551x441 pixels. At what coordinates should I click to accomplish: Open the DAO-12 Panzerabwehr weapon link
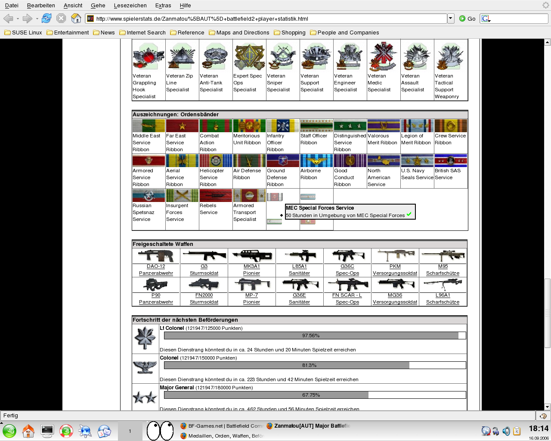[x=156, y=270]
